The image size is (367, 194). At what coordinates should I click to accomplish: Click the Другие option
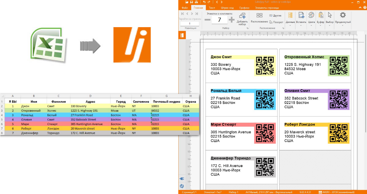pyautogui.click(x=276, y=15)
